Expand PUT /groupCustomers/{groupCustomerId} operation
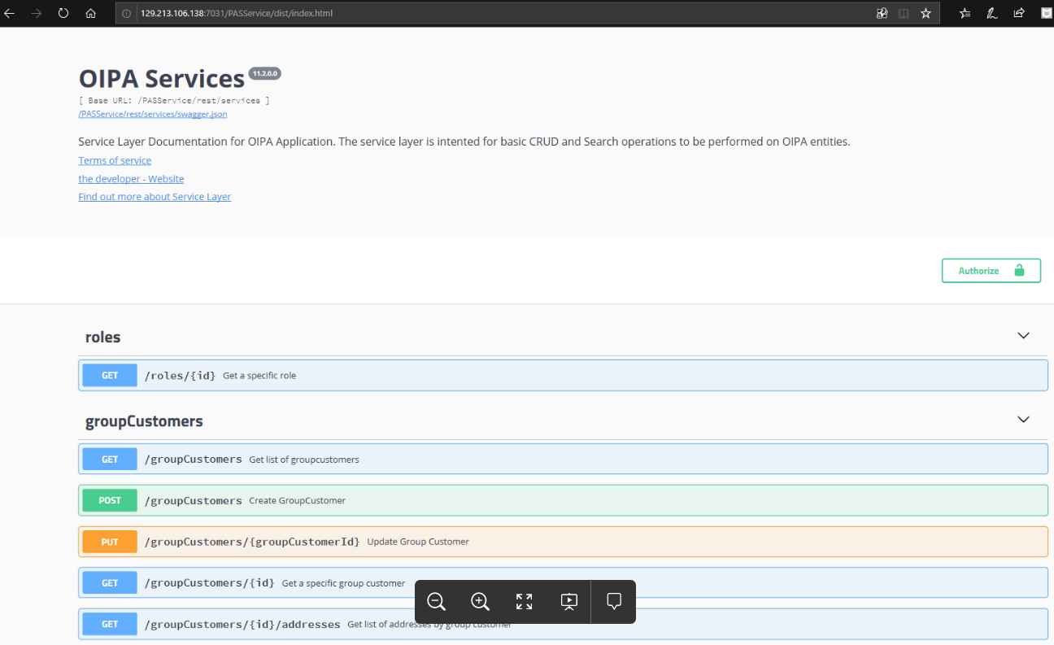 click(563, 542)
